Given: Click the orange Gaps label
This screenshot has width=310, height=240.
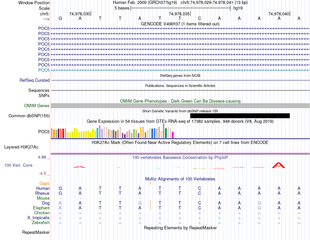Looking at the screenshot, I should tap(44, 184).
